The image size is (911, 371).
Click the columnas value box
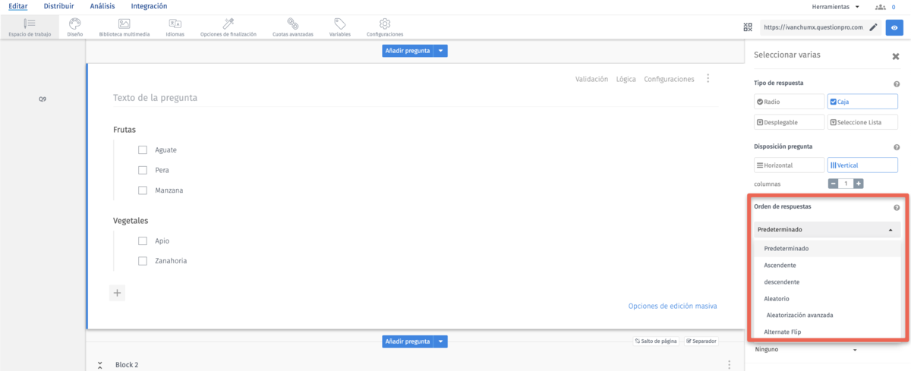click(x=846, y=184)
